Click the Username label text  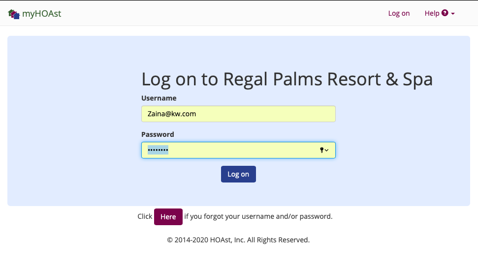coord(159,98)
